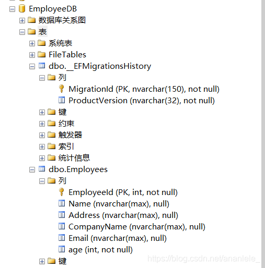Select the 触发器 tree item label
Screen dimensions: 265x268
pos(70,135)
